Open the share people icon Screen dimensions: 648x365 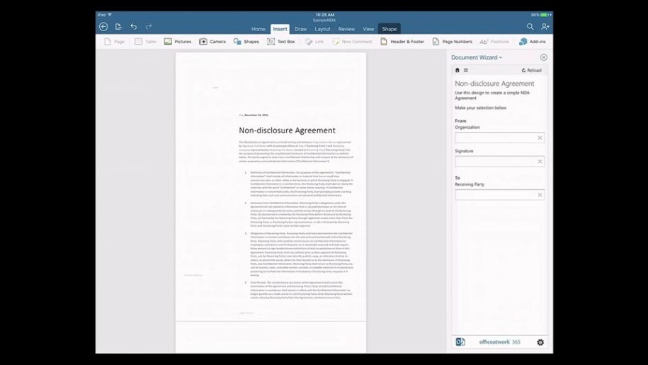coord(545,27)
